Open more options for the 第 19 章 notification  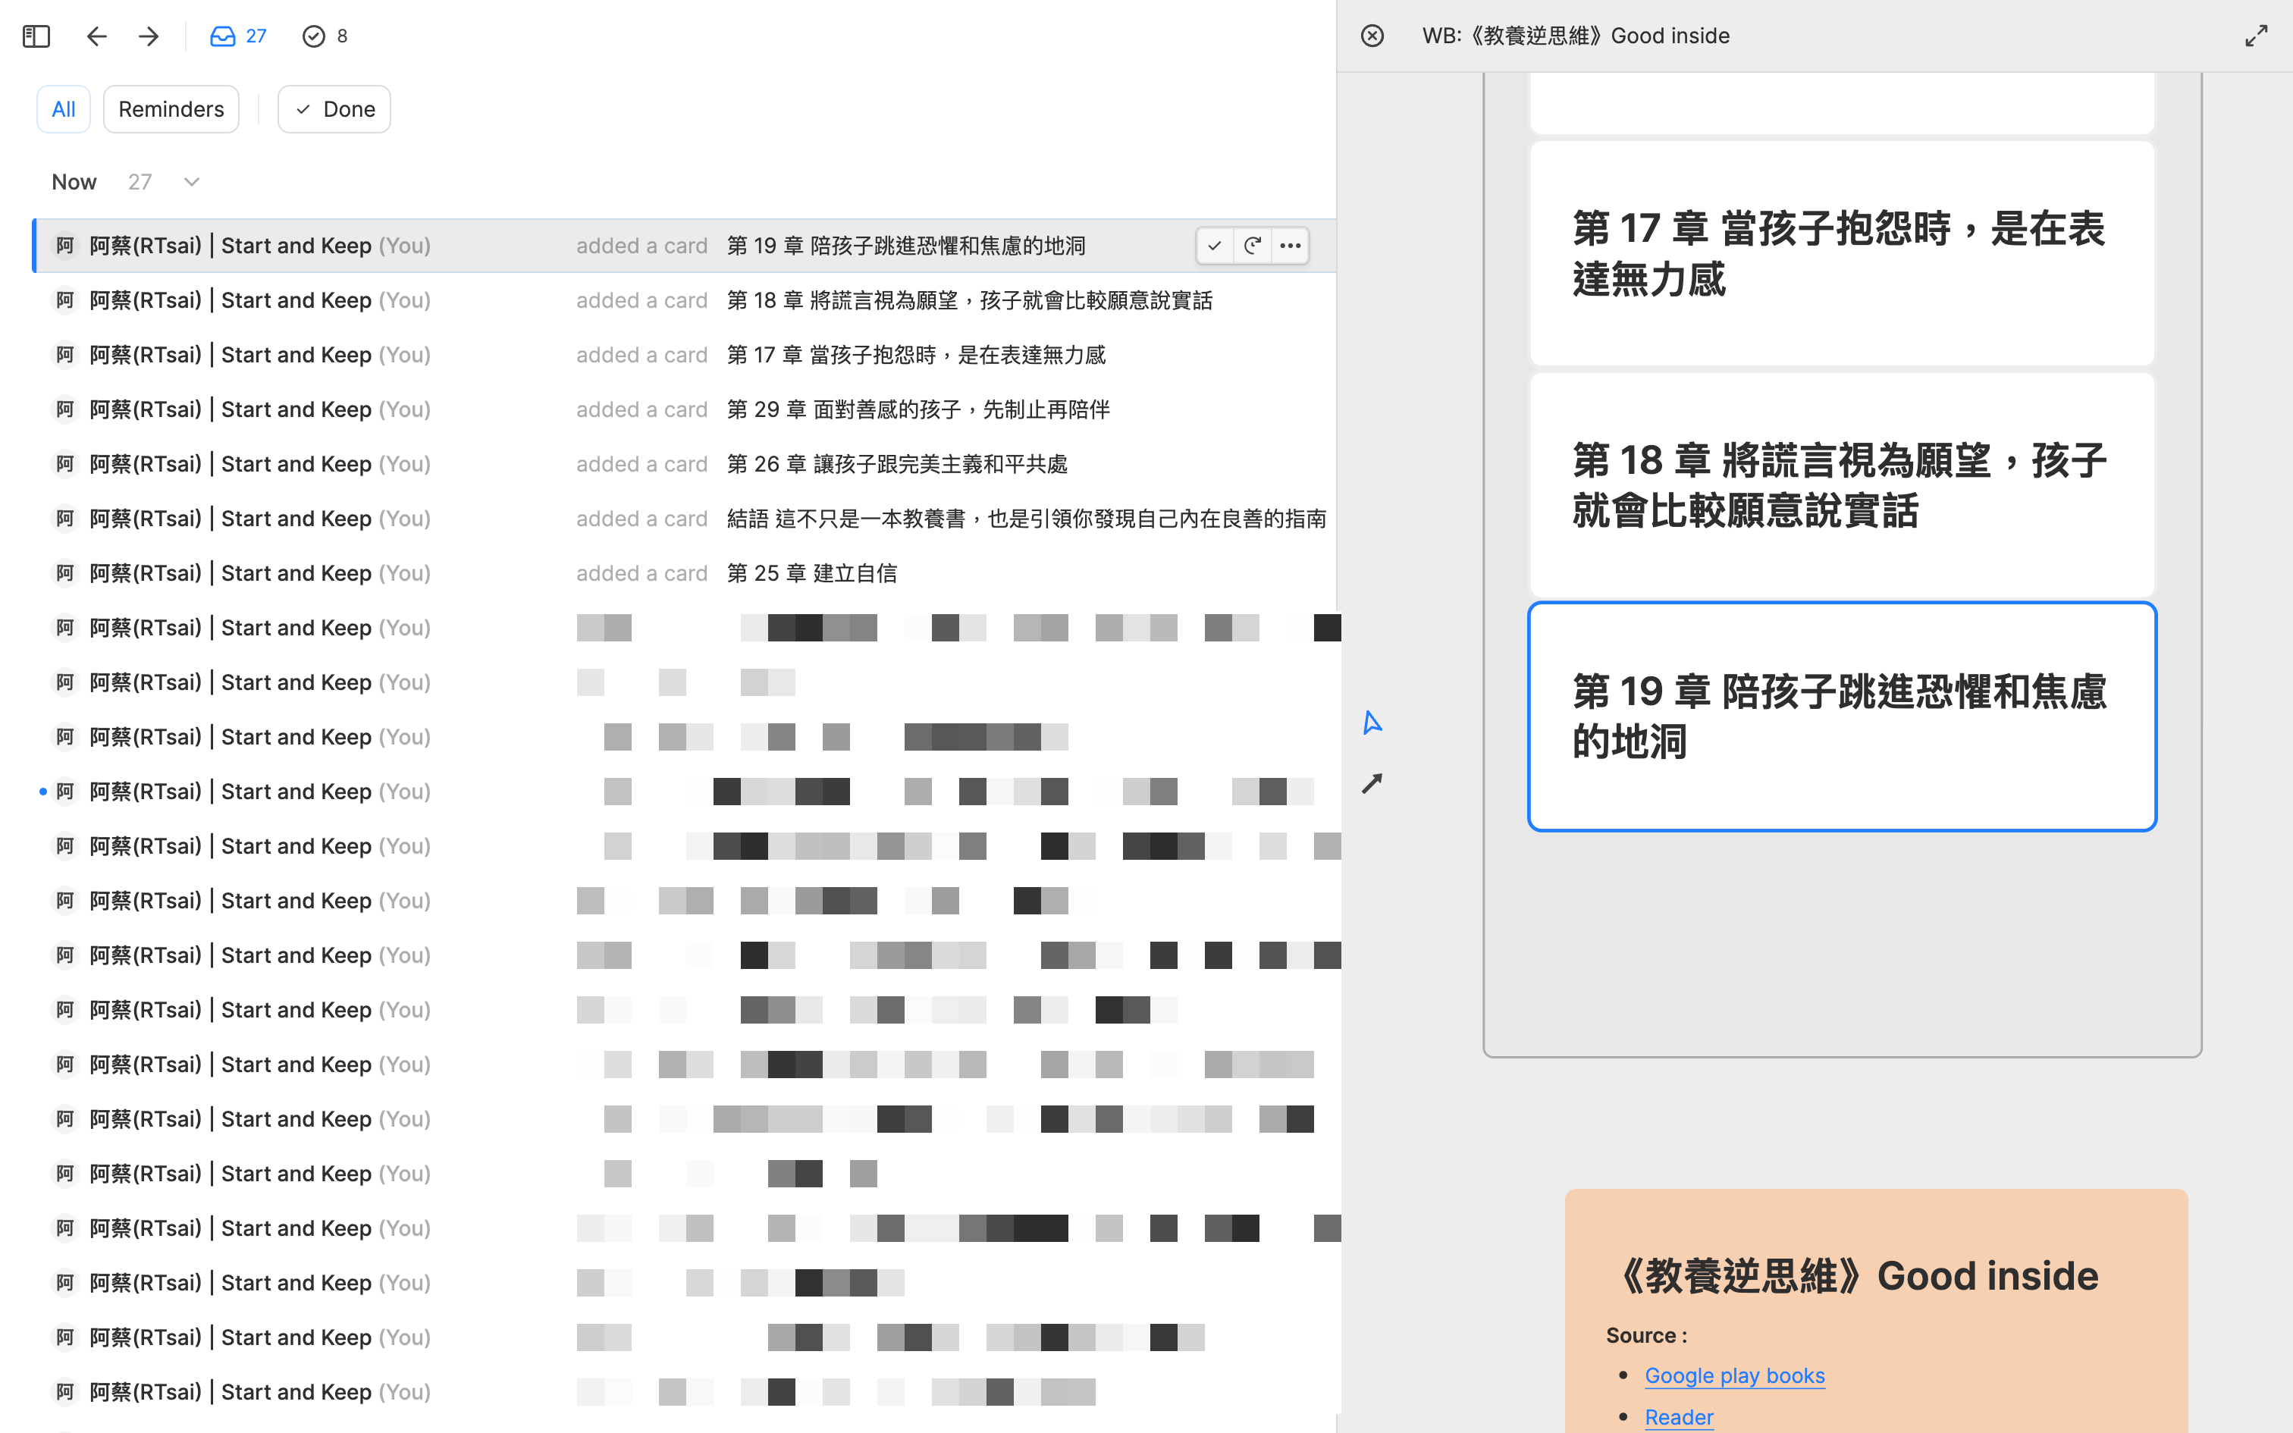point(1290,246)
